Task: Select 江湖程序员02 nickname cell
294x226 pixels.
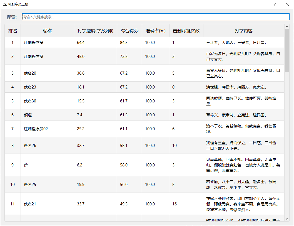Action: (36, 129)
